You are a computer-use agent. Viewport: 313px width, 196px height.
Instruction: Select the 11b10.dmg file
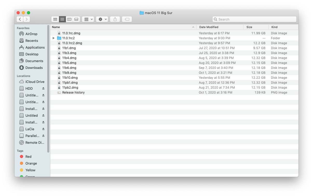[x=174, y=78]
